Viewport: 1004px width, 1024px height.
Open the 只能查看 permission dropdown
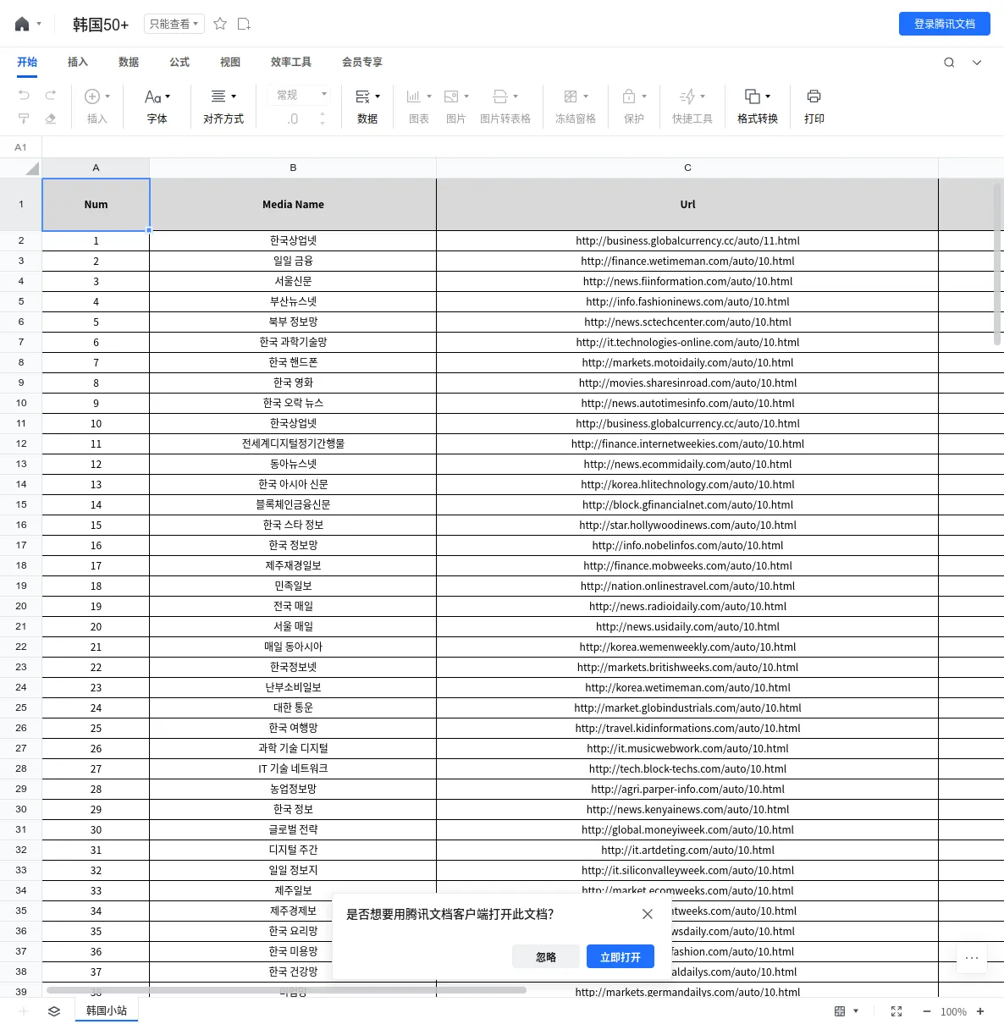174,24
